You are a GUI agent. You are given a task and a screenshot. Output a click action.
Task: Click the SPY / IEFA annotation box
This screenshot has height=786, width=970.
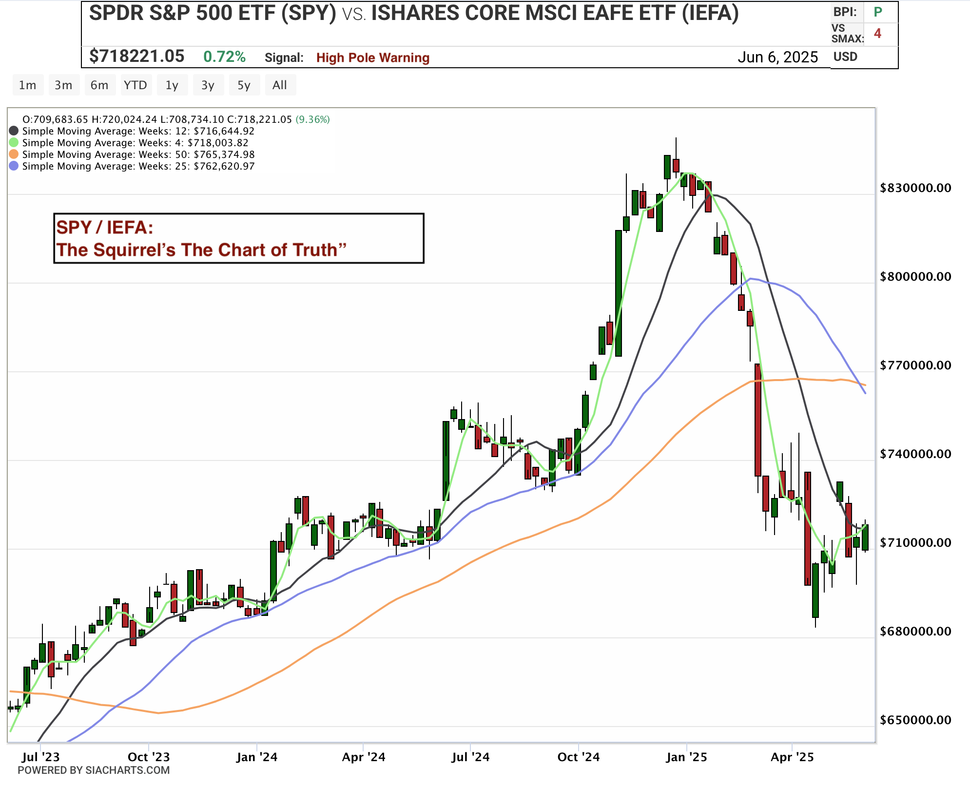click(238, 238)
